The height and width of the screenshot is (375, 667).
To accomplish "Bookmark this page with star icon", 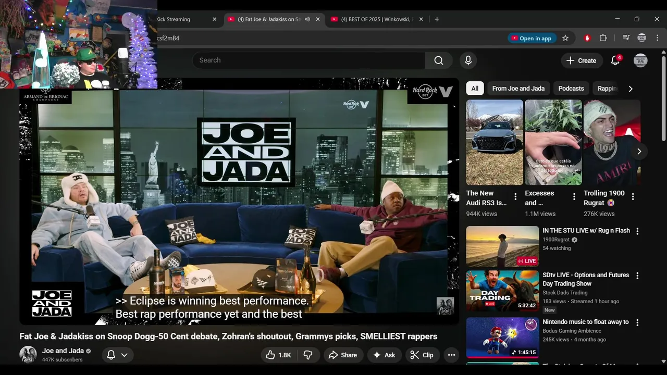I will [x=565, y=38].
